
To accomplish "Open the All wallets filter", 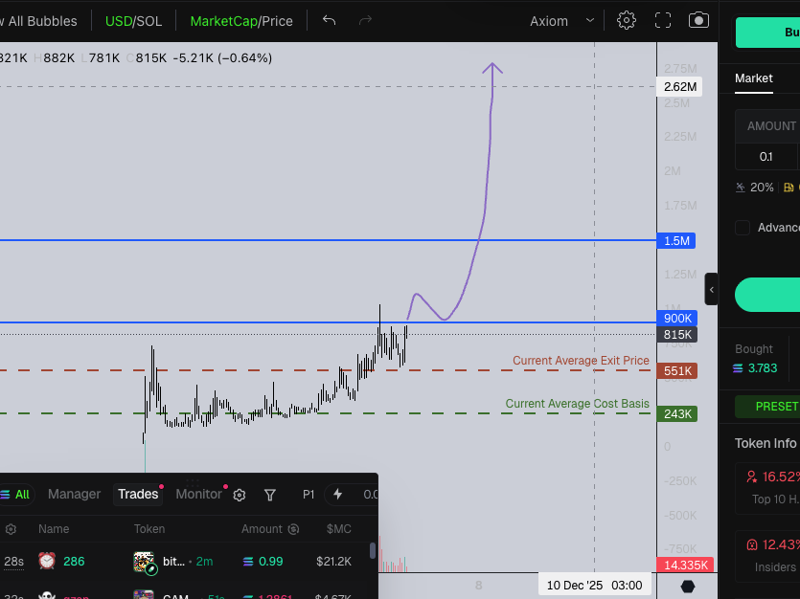I will point(17,495).
